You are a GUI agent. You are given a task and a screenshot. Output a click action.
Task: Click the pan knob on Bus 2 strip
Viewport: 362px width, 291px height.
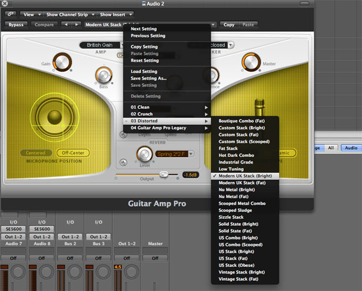75,272
